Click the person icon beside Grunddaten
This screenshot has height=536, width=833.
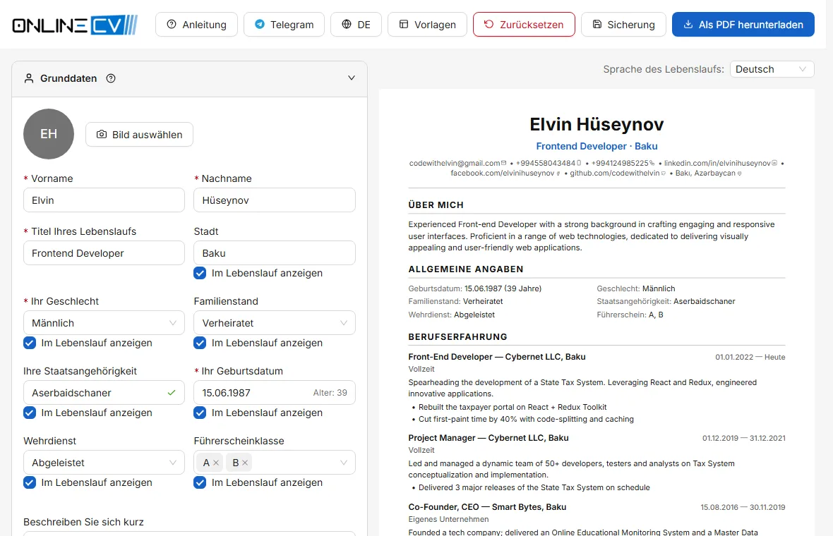coord(29,78)
